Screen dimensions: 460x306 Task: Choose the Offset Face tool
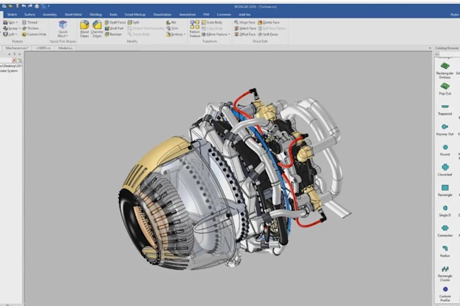pos(245,34)
